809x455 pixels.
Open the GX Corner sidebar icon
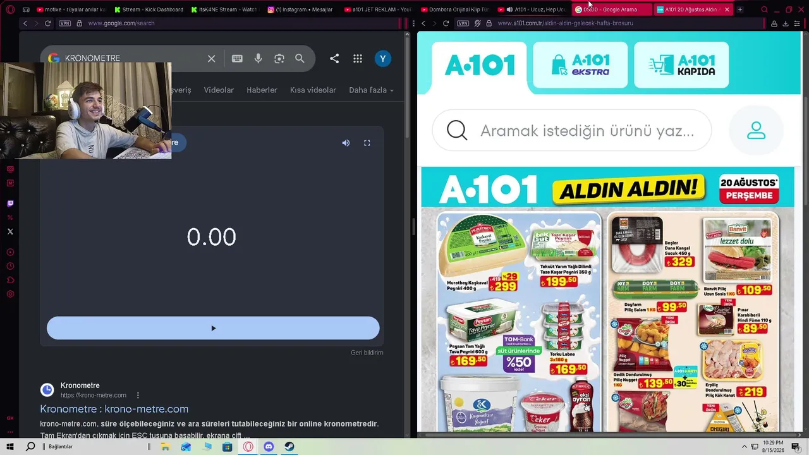pyautogui.click(x=10, y=418)
